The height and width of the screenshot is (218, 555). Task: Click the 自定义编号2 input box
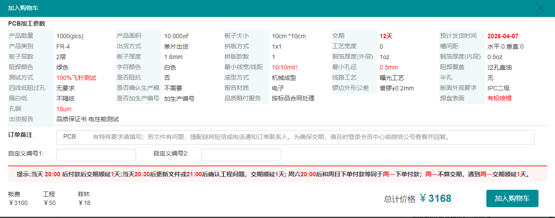point(241,155)
